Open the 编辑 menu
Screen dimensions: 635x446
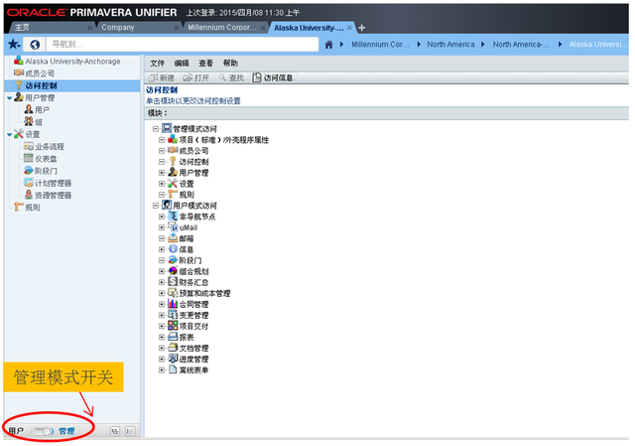click(182, 64)
